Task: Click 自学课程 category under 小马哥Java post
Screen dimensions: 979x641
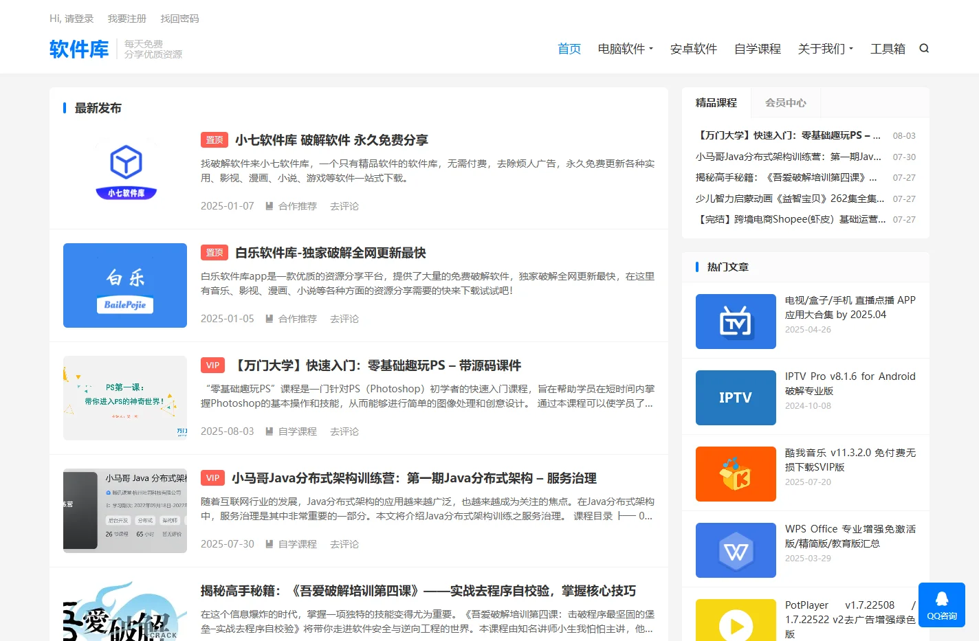Action: pyautogui.click(x=298, y=544)
